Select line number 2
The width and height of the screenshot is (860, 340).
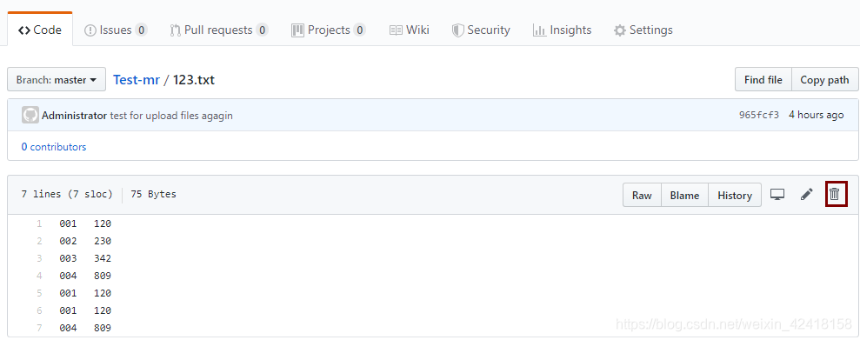click(39, 241)
